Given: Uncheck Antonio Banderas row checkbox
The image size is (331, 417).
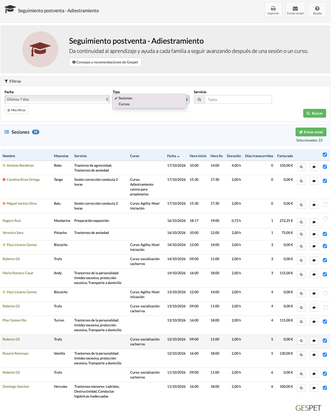Looking at the screenshot, I should pyautogui.click(x=325, y=167).
